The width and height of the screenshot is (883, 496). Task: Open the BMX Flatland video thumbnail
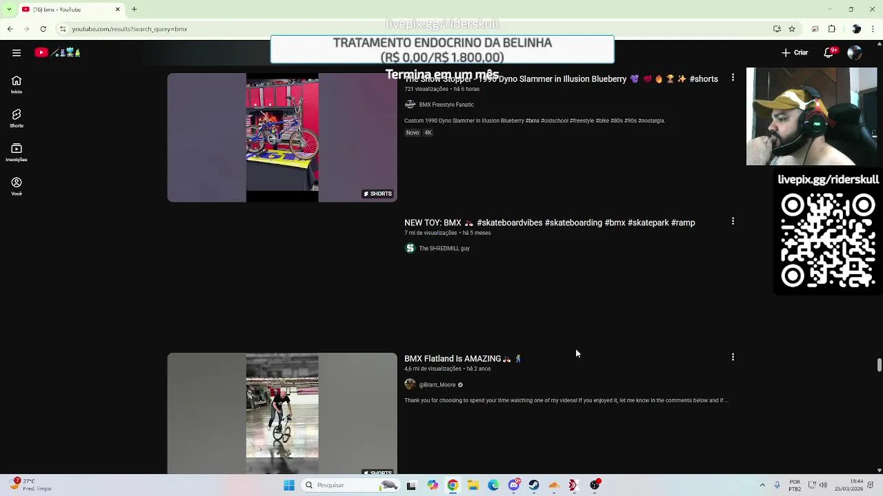pyautogui.click(x=282, y=413)
